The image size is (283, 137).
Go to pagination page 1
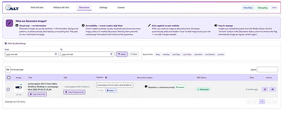[262, 102]
